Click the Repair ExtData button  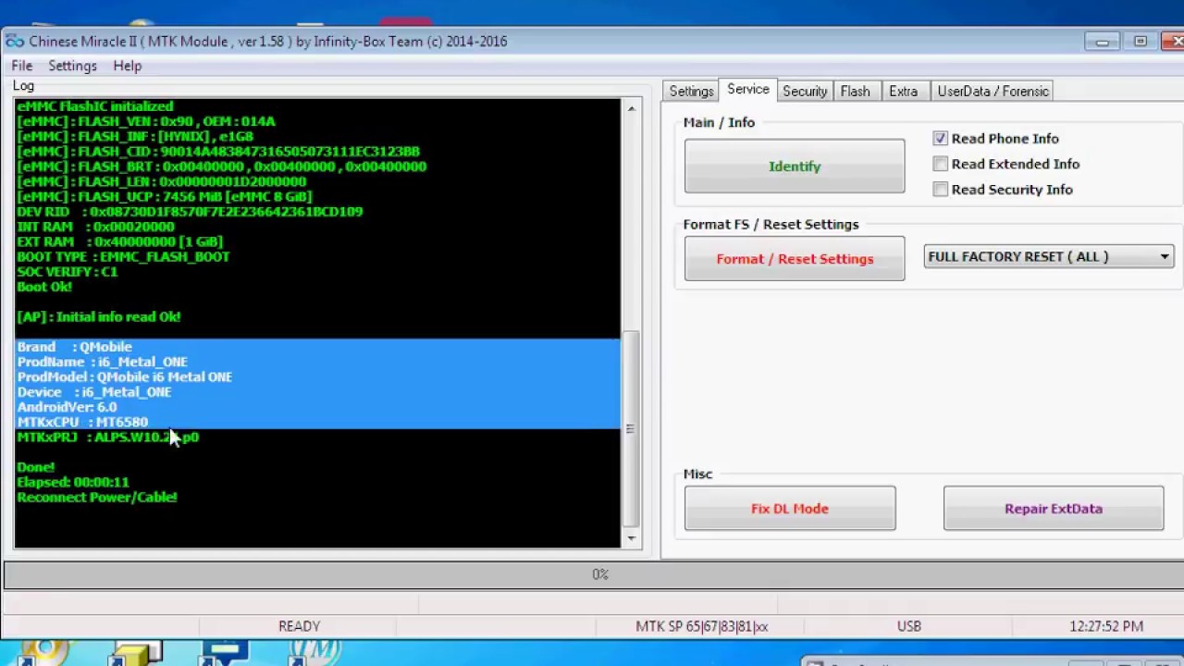1054,509
